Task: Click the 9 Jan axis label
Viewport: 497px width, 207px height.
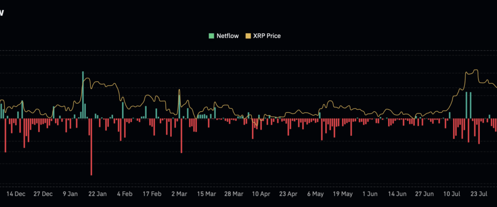Action: [70, 194]
